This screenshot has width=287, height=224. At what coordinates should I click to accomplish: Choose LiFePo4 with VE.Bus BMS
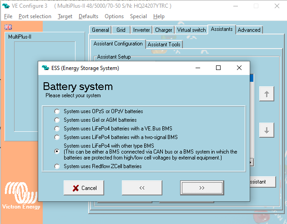(x=57, y=129)
